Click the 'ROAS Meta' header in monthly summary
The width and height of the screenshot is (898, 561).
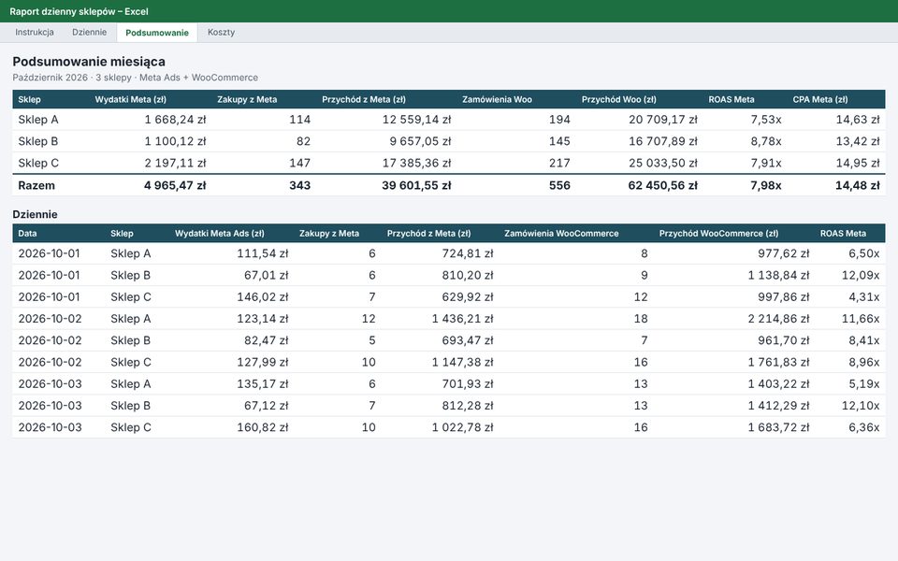(x=731, y=99)
